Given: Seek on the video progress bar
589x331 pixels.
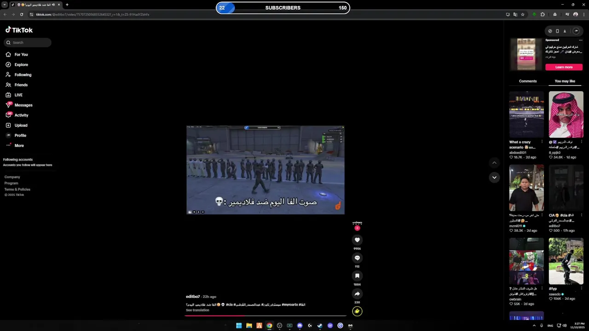Looking at the screenshot, I should point(266,315).
